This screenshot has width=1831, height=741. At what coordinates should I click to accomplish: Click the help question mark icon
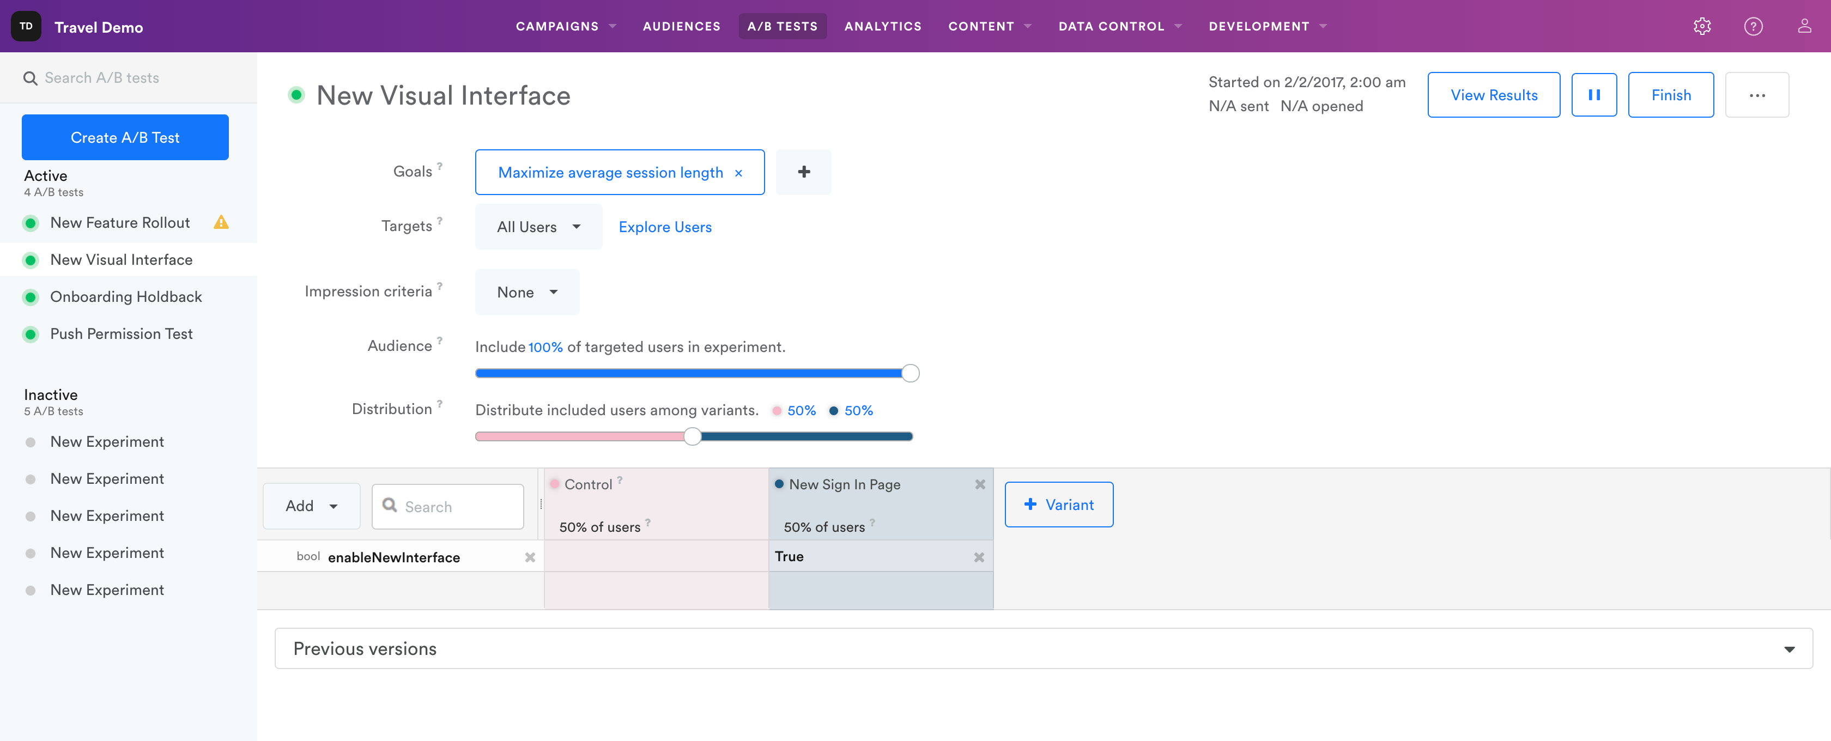tap(1753, 26)
